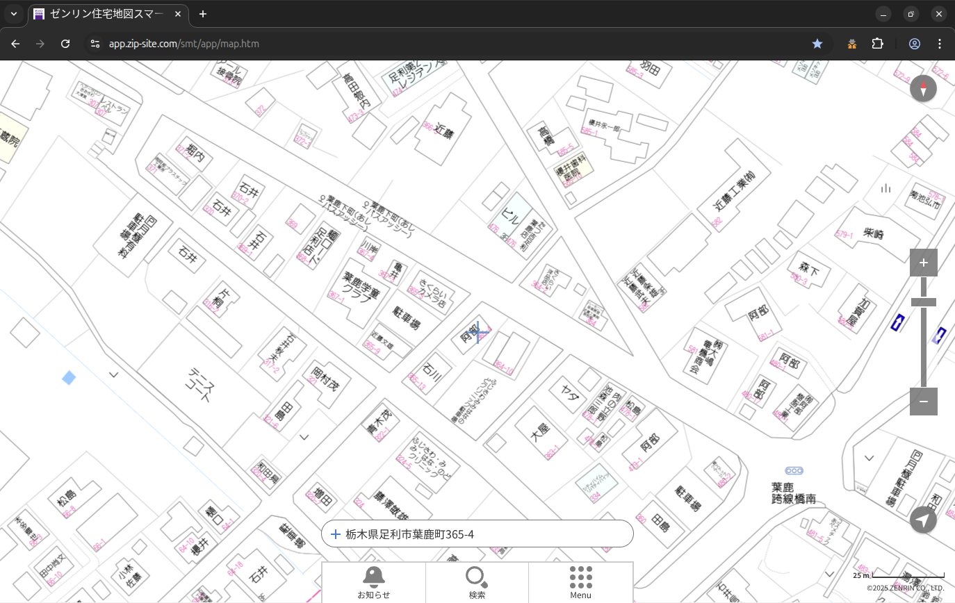Open お知らせ notifications bell
The image size is (955, 603).
373,582
